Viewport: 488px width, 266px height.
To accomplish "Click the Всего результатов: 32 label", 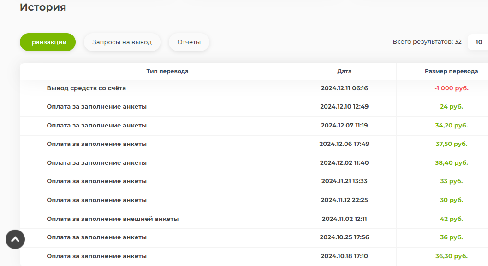I will click(x=427, y=41).
